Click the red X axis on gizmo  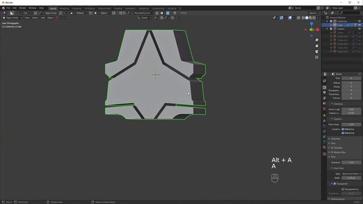pyautogui.click(x=318, y=29)
